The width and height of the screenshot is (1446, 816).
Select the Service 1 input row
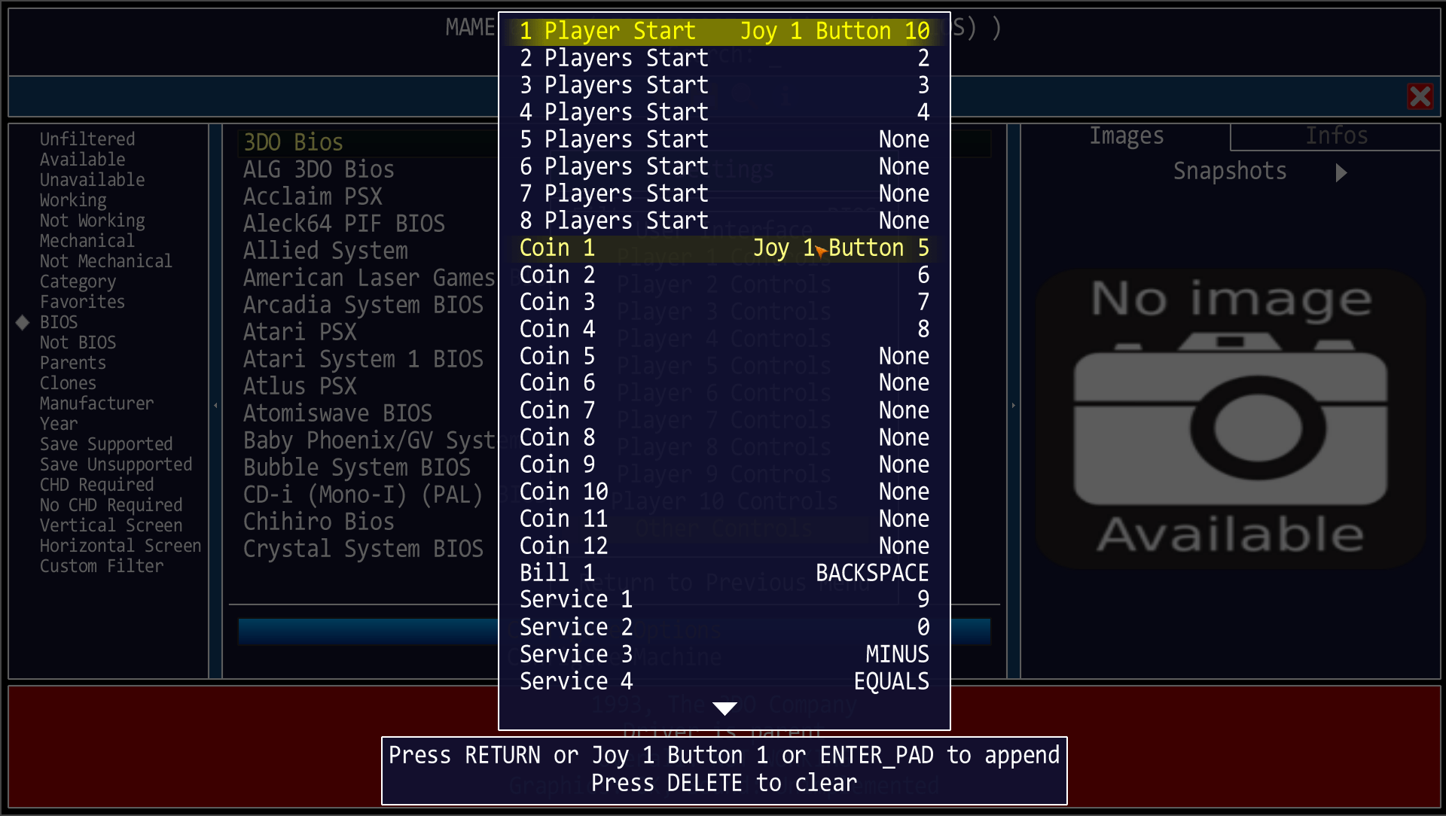[725, 600]
